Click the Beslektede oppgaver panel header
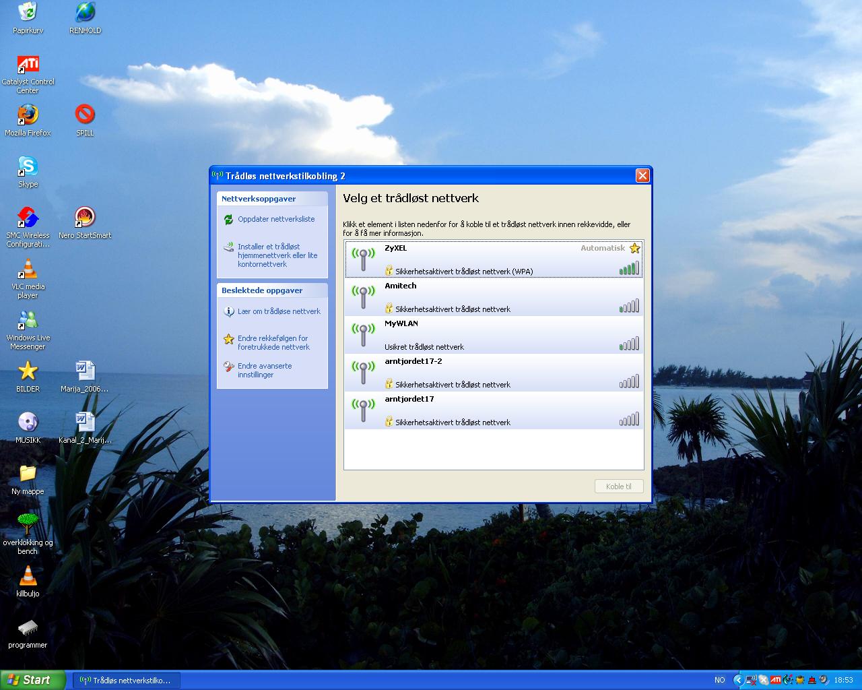 (272, 290)
